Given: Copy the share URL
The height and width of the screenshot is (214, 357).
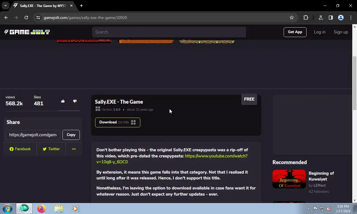Looking at the screenshot, I should [71, 135].
